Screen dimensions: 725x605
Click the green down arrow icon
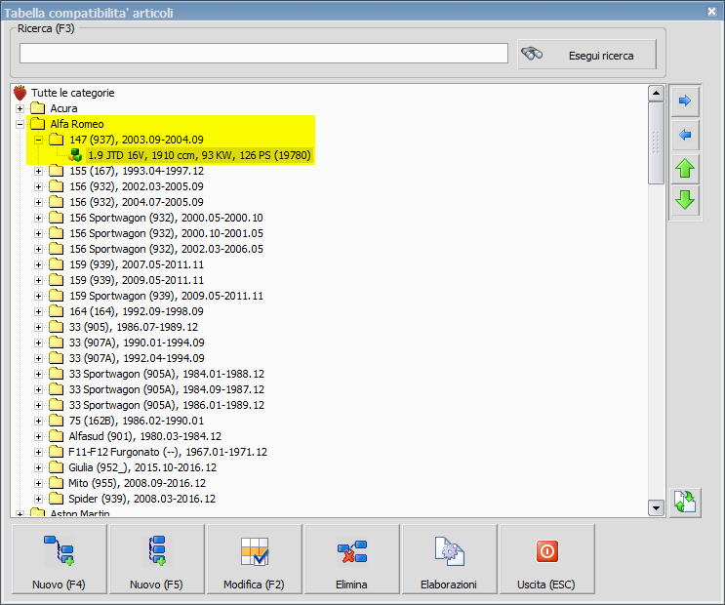click(x=685, y=200)
